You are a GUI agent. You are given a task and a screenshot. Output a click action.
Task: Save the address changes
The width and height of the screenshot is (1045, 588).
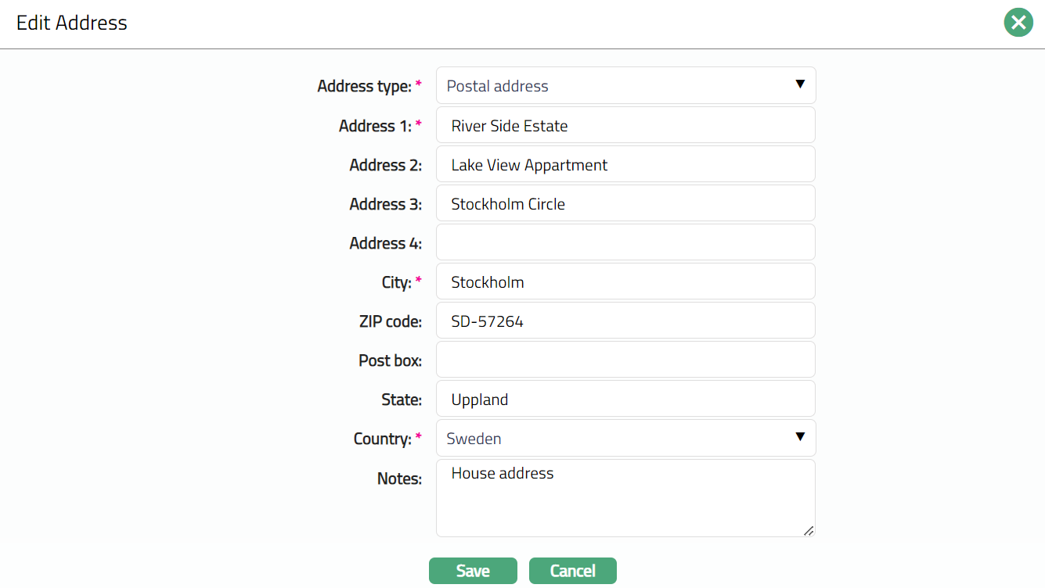point(473,571)
